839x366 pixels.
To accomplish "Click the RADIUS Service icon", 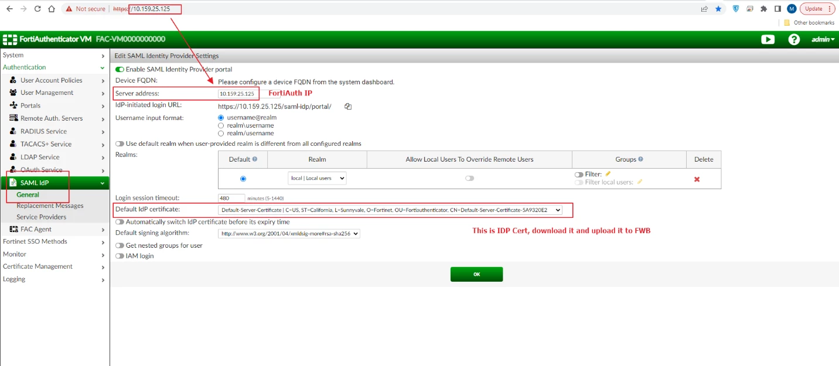I will coord(13,131).
